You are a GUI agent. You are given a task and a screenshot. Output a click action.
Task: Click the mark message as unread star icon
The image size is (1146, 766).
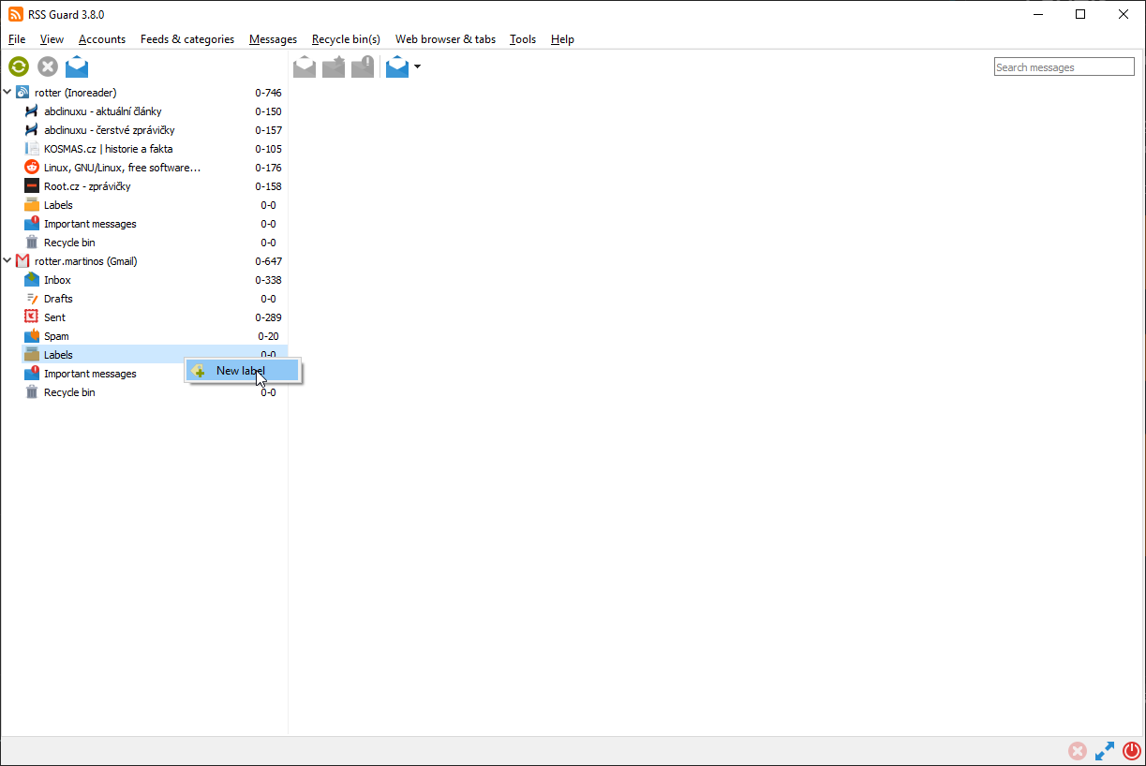pos(334,66)
